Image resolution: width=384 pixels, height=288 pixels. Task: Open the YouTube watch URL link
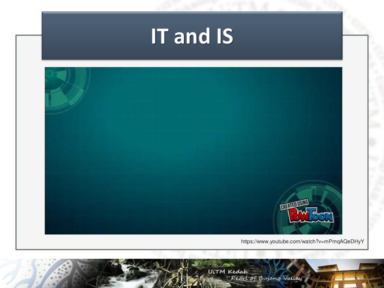pos(303,241)
